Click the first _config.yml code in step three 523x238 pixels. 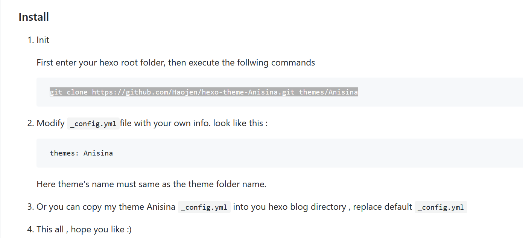204,207
